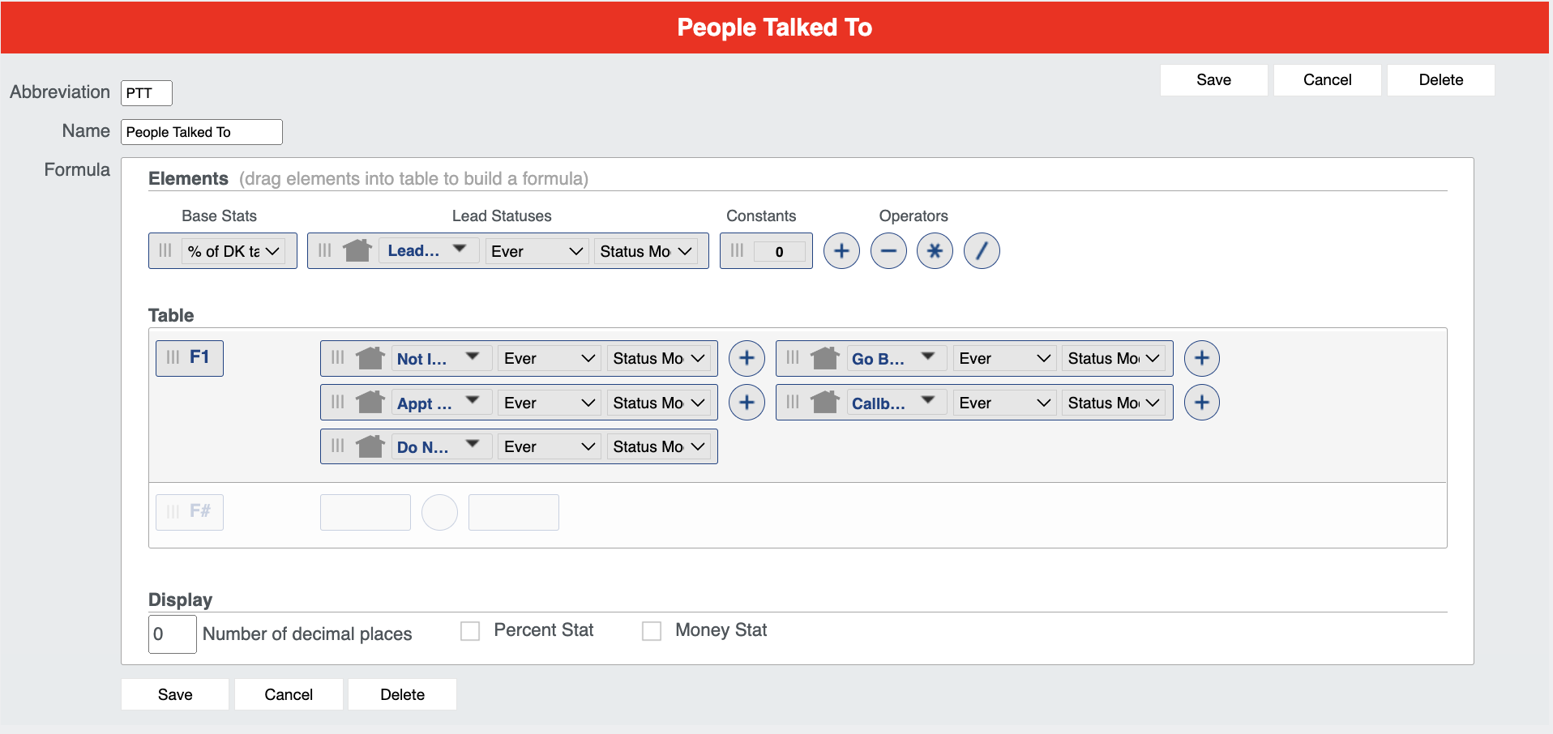This screenshot has height=734, width=1553.
Task: Click the plus operator after Appt ... element
Action: [747, 403]
